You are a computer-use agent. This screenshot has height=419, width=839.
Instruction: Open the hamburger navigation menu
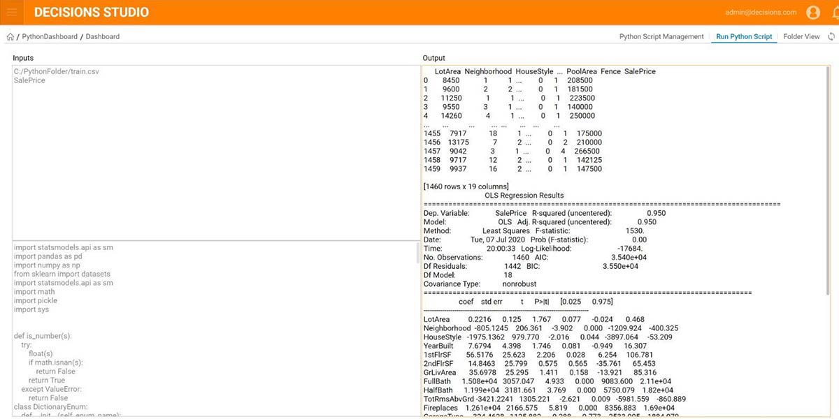[x=12, y=13]
